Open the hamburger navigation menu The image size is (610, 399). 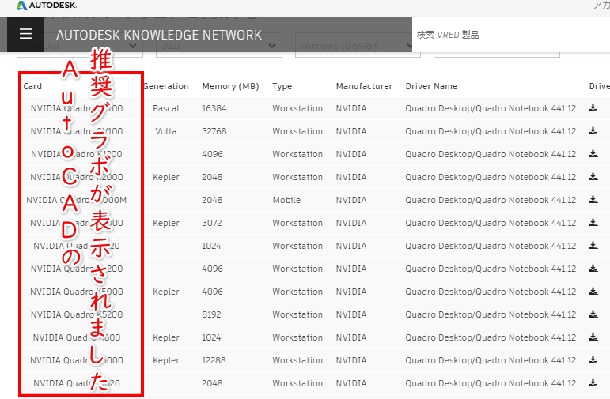(x=25, y=34)
